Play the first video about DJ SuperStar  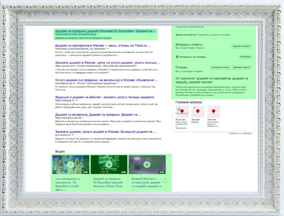coord(70,165)
